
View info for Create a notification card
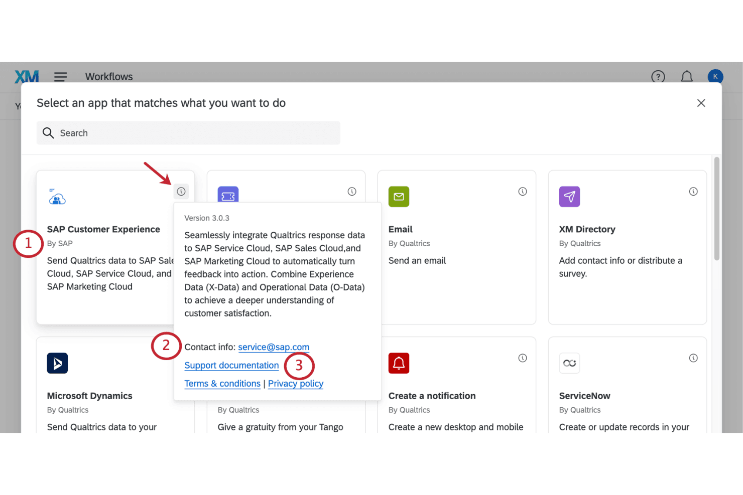(523, 358)
